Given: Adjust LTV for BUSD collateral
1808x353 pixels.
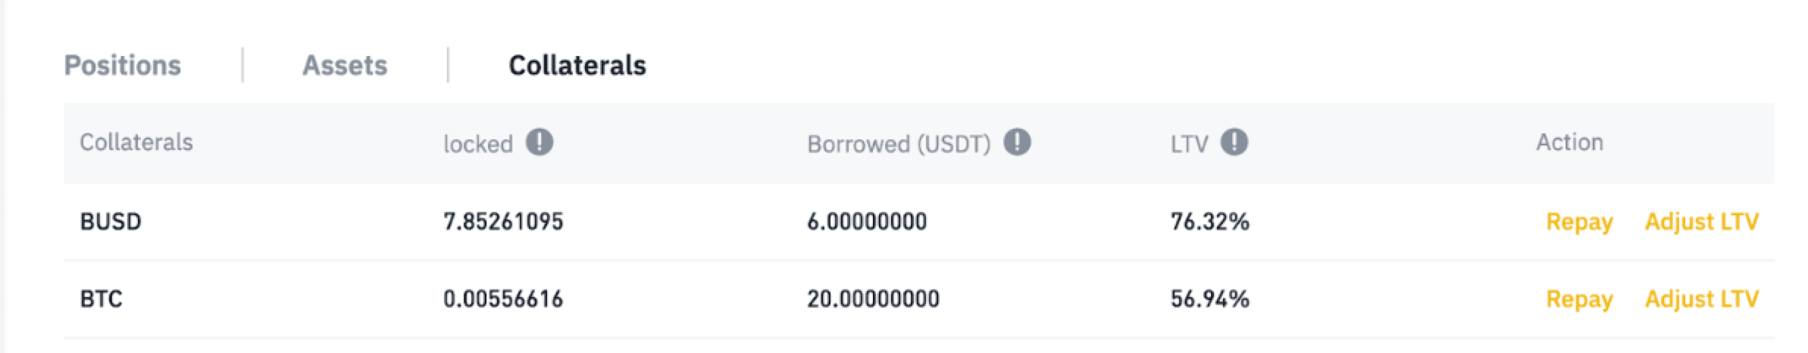Looking at the screenshot, I should [x=1702, y=222].
